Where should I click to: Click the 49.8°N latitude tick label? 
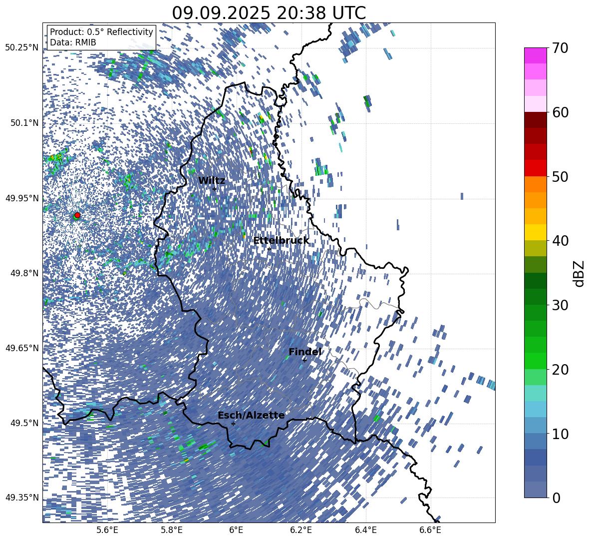25,273
